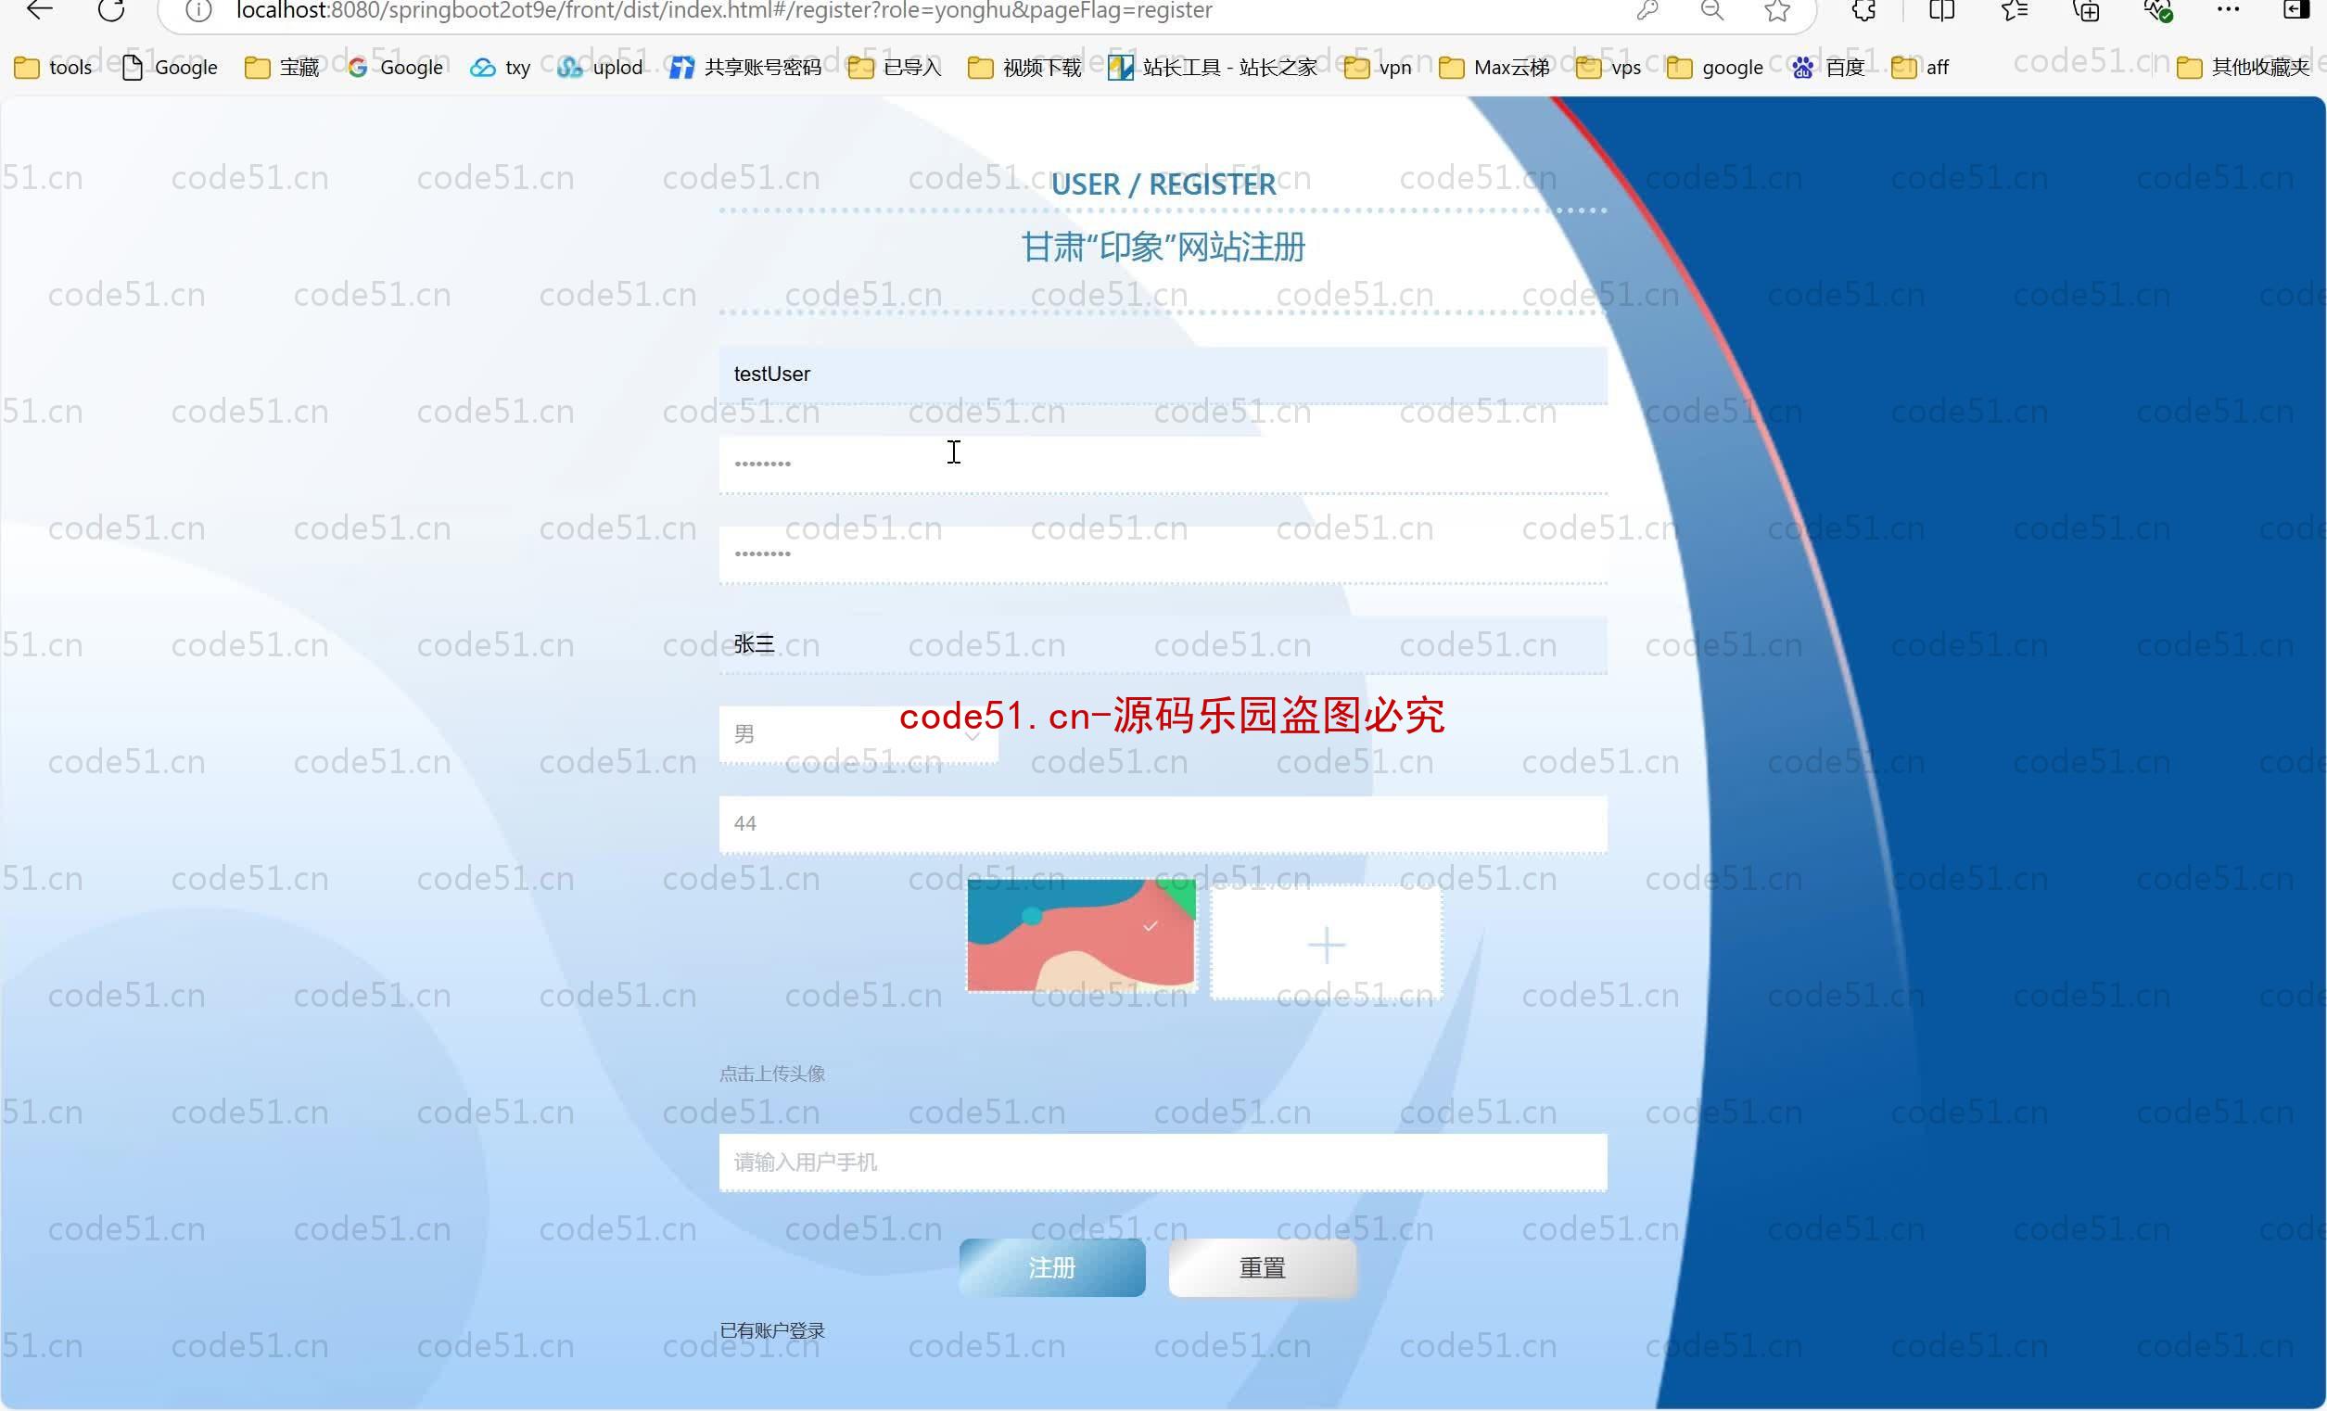The height and width of the screenshot is (1411, 2327).
Task: Click the plus icon for additional upload
Action: [x=1323, y=944]
